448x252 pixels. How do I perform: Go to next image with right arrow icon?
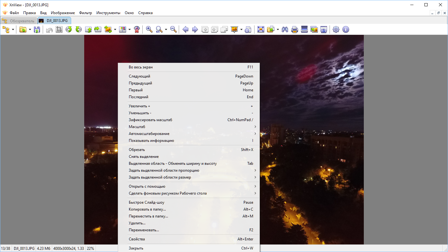tap(195, 29)
